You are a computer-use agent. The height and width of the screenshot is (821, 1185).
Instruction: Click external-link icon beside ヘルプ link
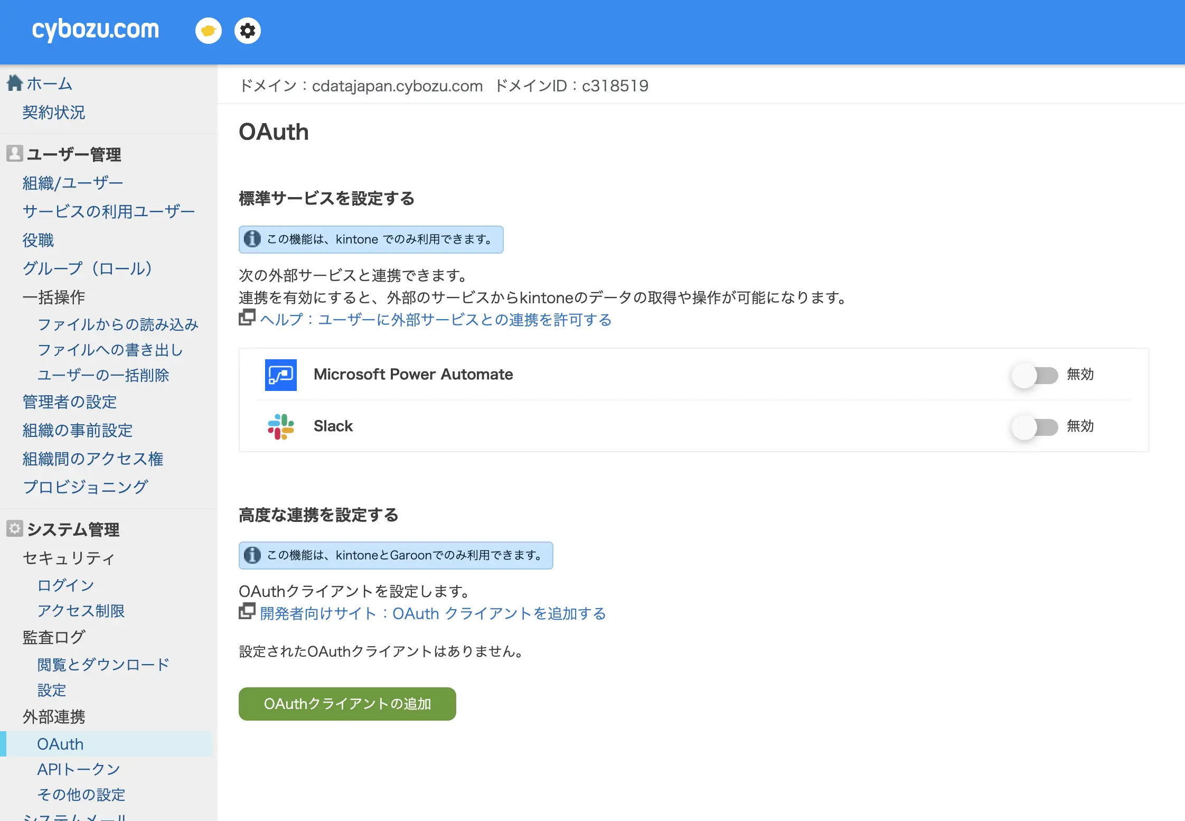(x=247, y=318)
